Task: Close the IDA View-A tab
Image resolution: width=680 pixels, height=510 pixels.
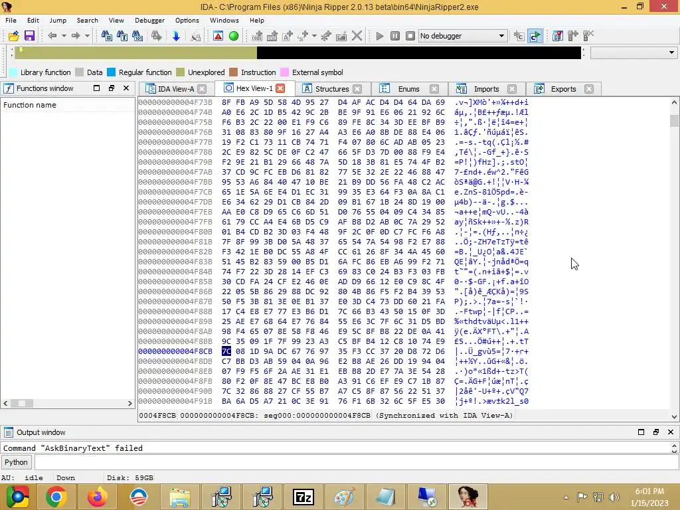Action: point(202,89)
